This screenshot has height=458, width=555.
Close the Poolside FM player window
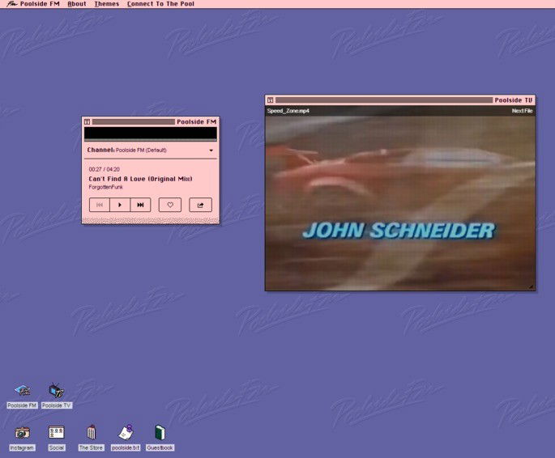pos(87,122)
